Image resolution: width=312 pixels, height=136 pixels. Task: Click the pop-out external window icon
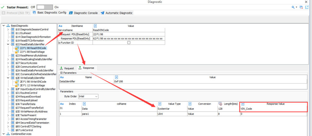(x=307, y=7)
